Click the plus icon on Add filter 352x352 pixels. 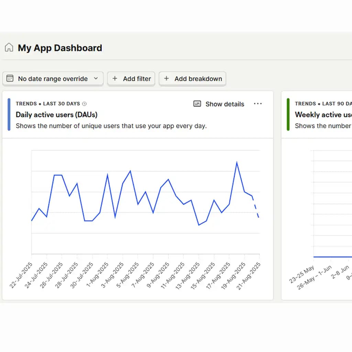[x=115, y=78]
